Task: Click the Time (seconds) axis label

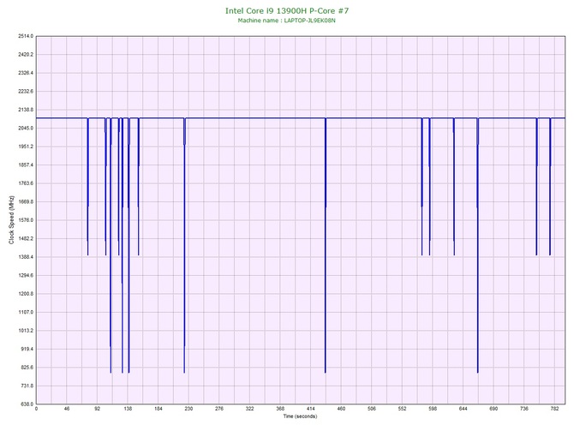Action: coord(300,416)
